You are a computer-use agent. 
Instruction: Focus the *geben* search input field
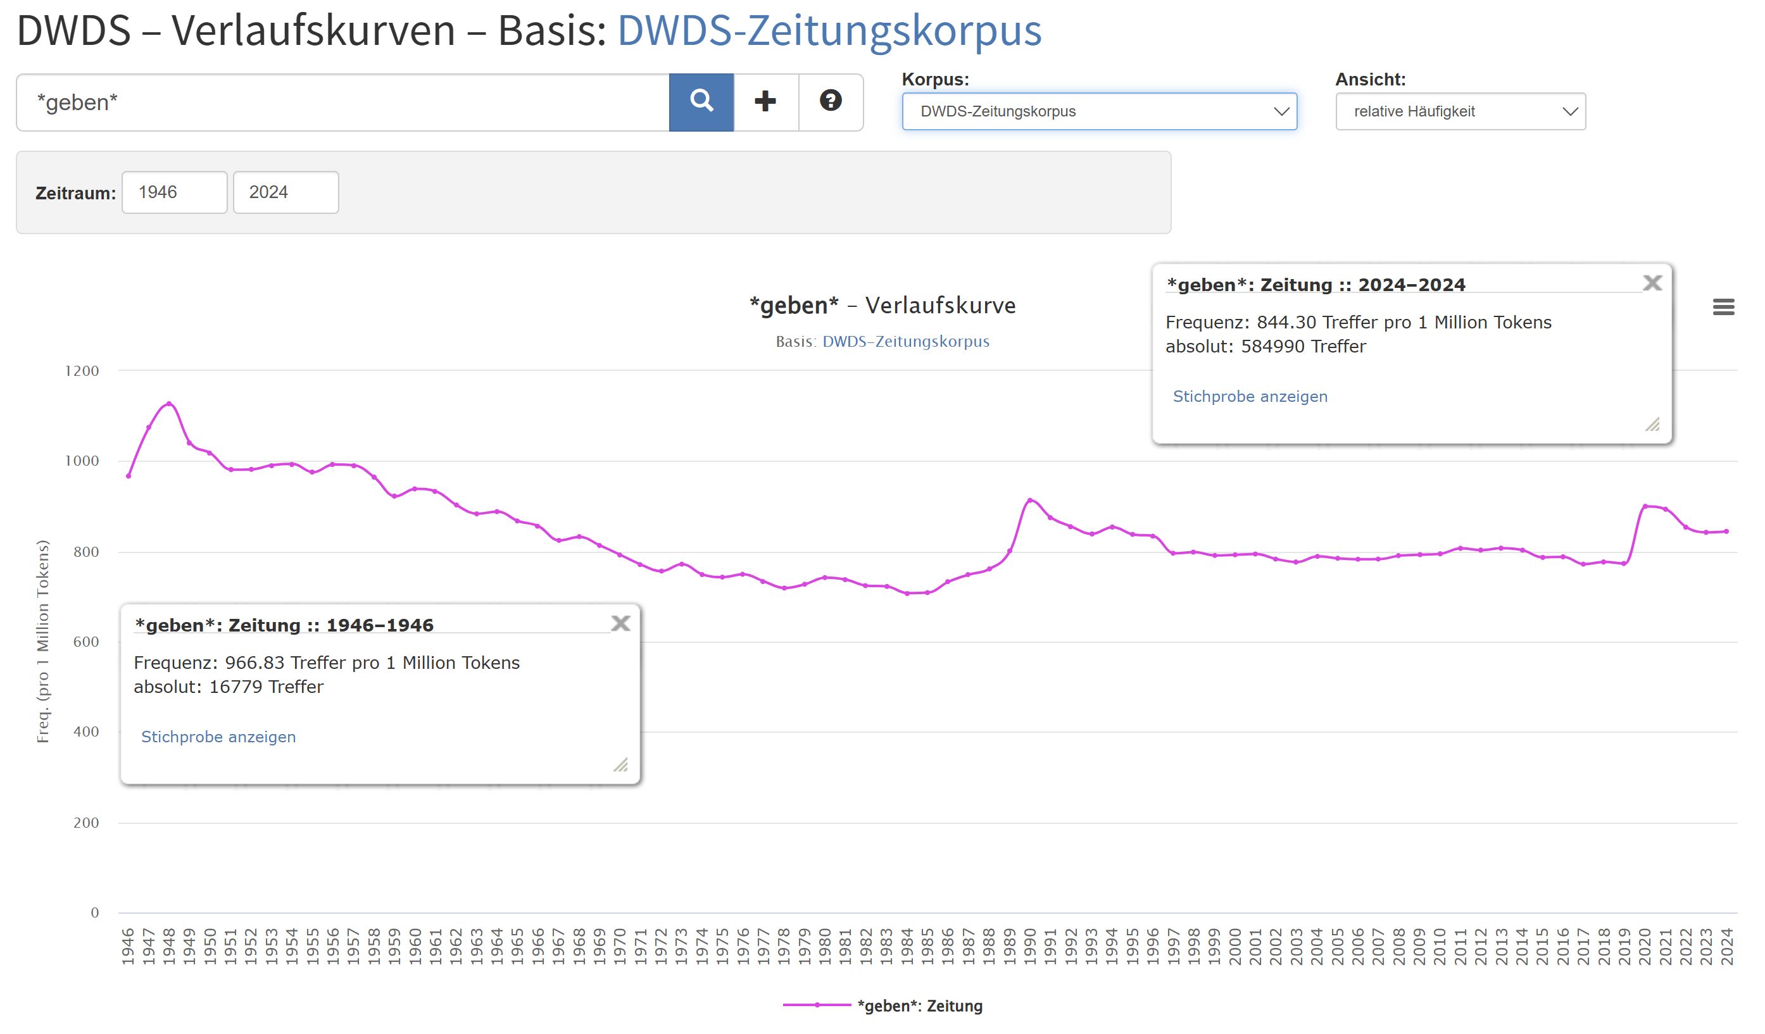(x=342, y=103)
